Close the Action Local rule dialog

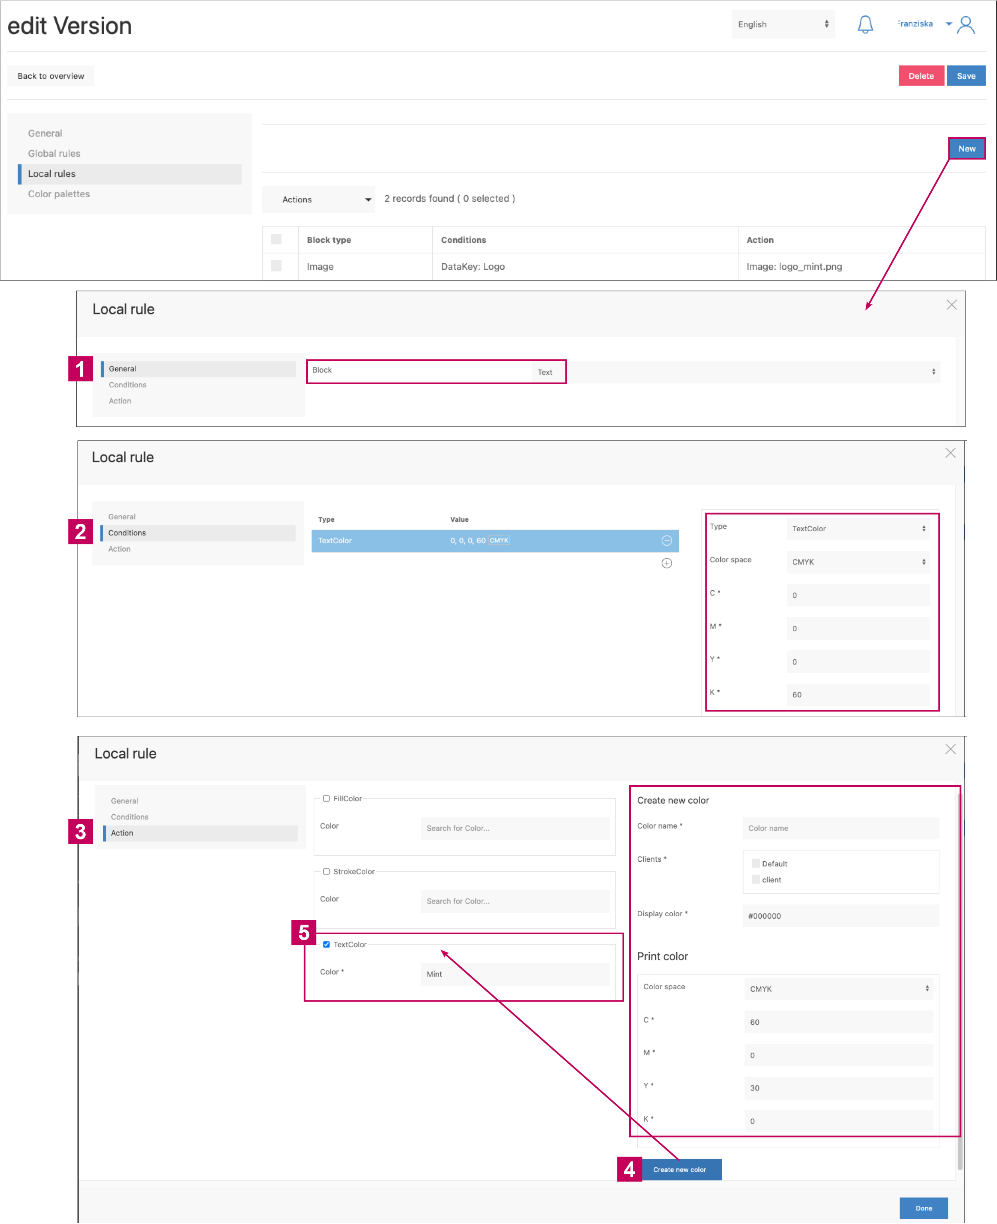pyautogui.click(x=950, y=749)
